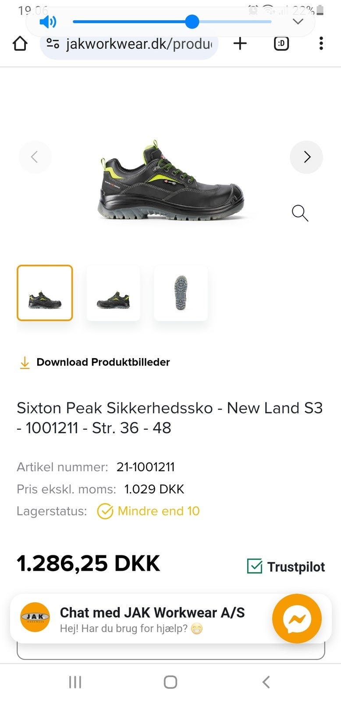Image resolution: width=341 pixels, height=703 pixels.
Task: Open the Trustpilot reviews link
Action: click(286, 566)
